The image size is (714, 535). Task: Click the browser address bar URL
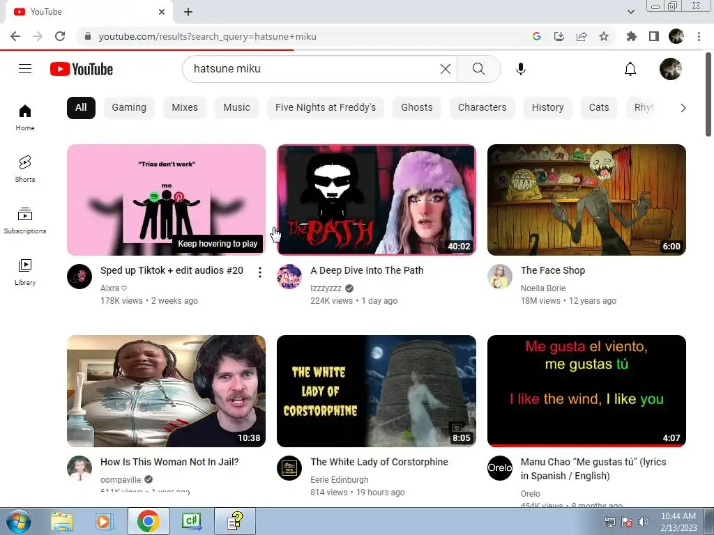pos(207,36)
